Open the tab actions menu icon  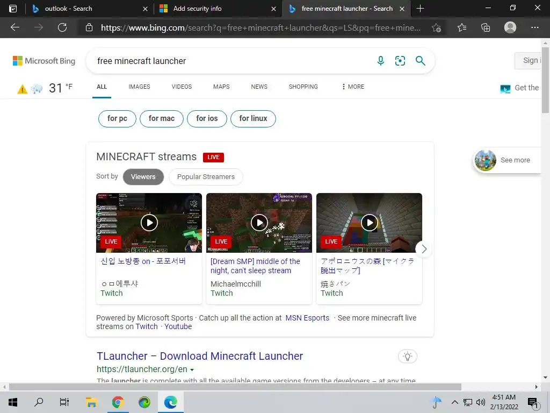click(13, 9)
